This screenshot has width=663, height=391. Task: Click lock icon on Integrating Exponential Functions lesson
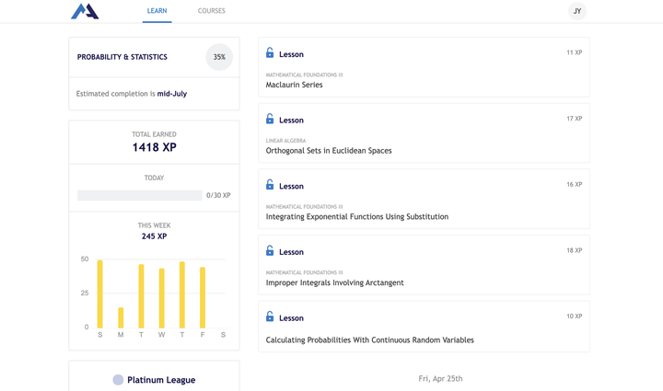270,185
